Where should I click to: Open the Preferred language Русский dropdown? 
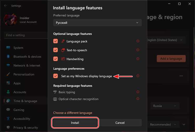click(97, 23)
